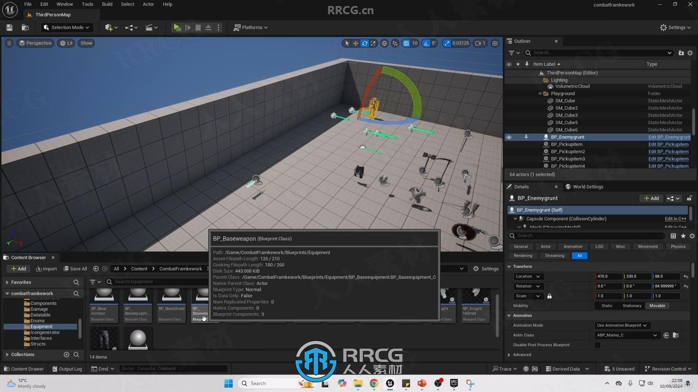
Task: Click Location X value field 470.0
Action: [609, 277]
